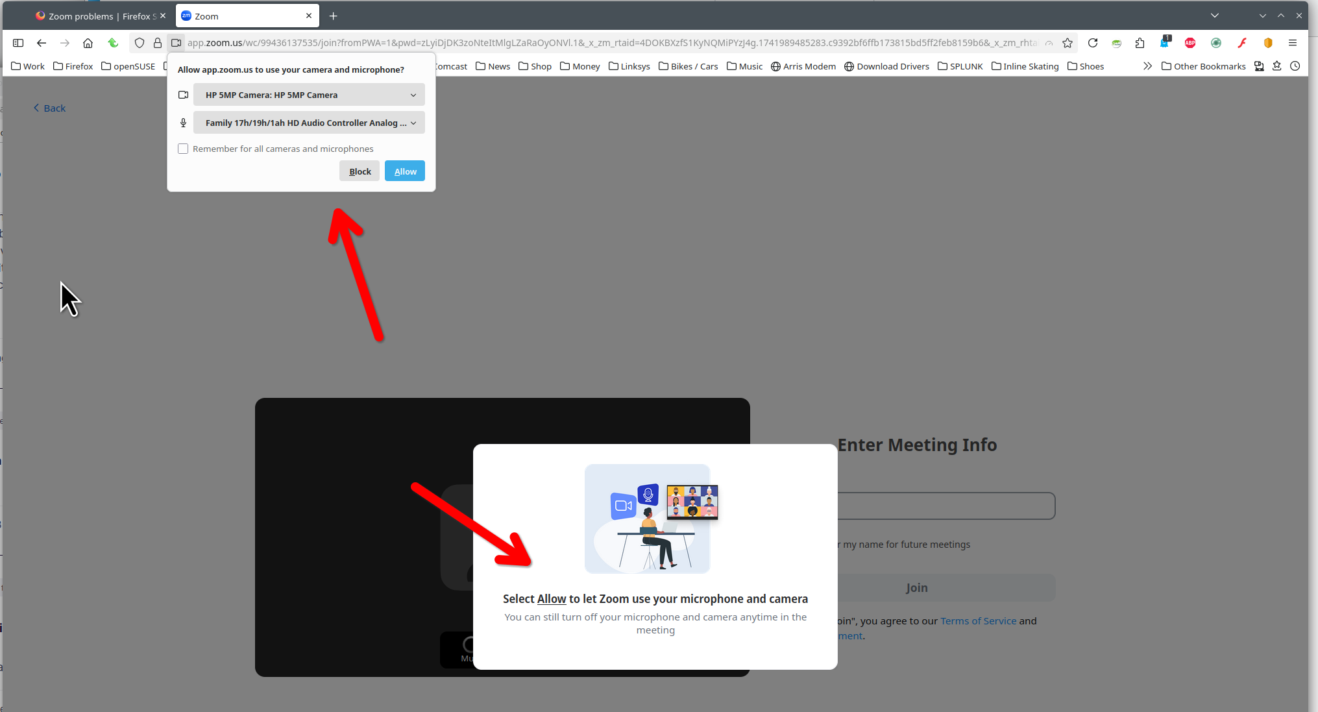
Task: Click the Back link on Zoom page
Action: pos(49,108)
